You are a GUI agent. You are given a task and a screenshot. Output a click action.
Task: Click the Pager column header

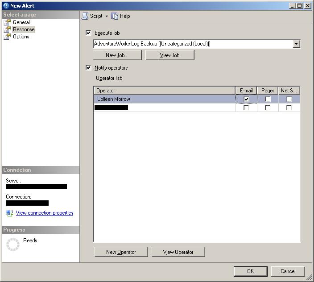[x=268, y=91]
